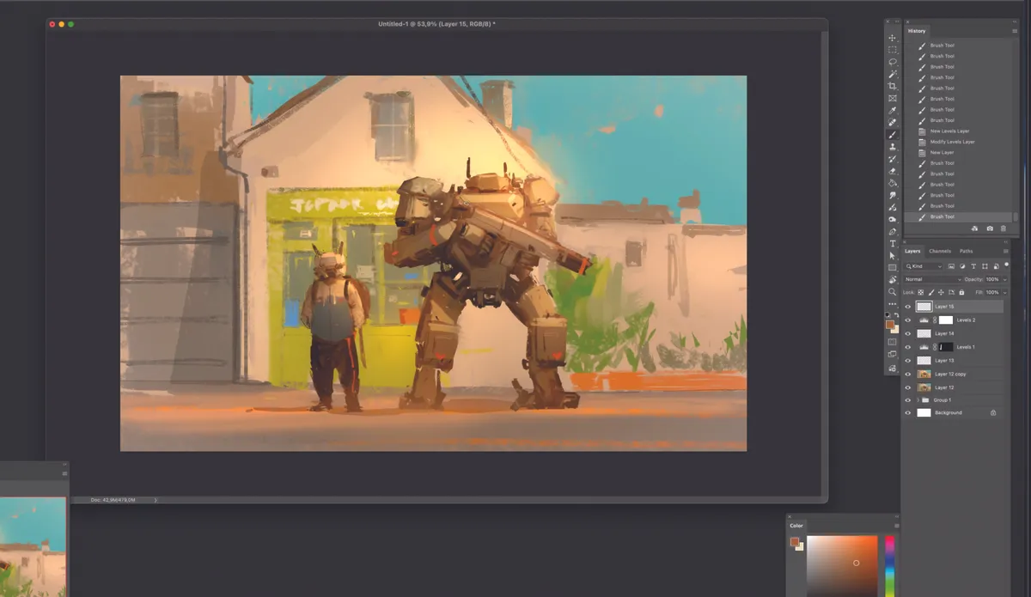
Task: Filter layers by shape layers icon
Action: [985, 266]
